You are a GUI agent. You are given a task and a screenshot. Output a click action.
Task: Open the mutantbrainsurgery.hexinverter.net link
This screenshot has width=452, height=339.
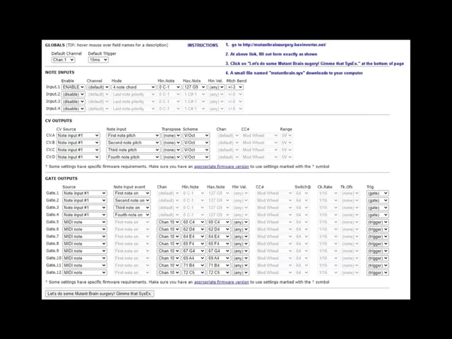pos(285,45)
